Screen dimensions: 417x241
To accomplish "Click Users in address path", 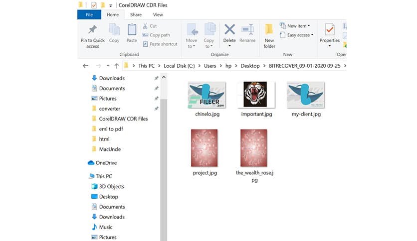I will pyautogui.click(x=210, y=66).
